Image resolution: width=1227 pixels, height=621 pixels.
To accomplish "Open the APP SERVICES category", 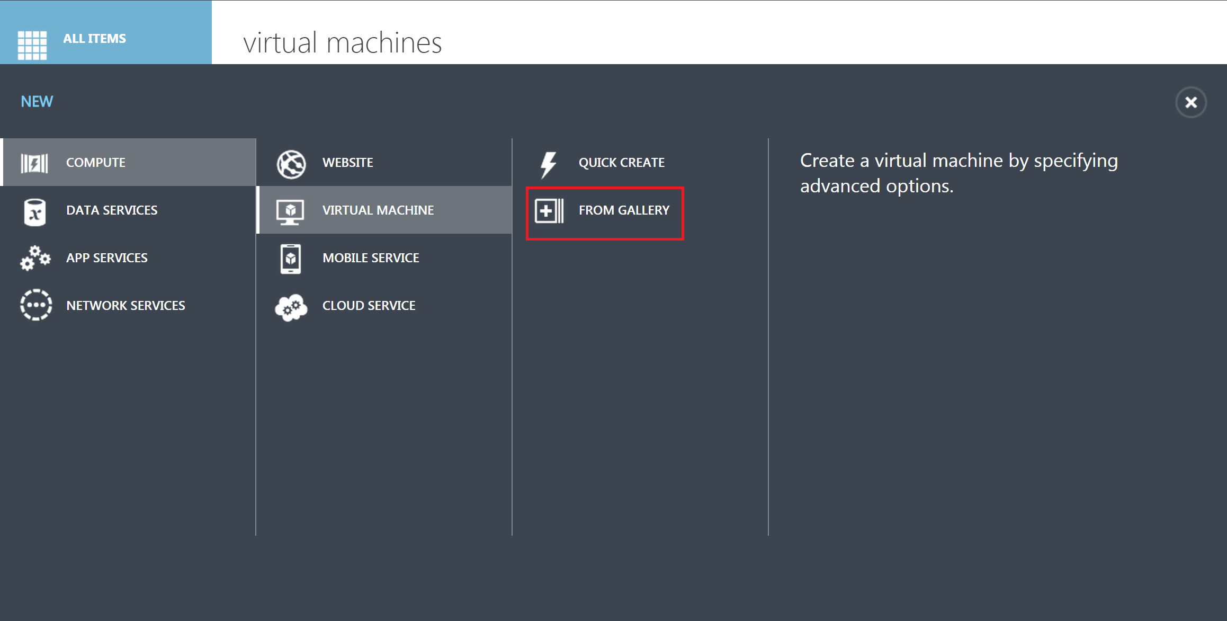I will (x=106, y=258).
